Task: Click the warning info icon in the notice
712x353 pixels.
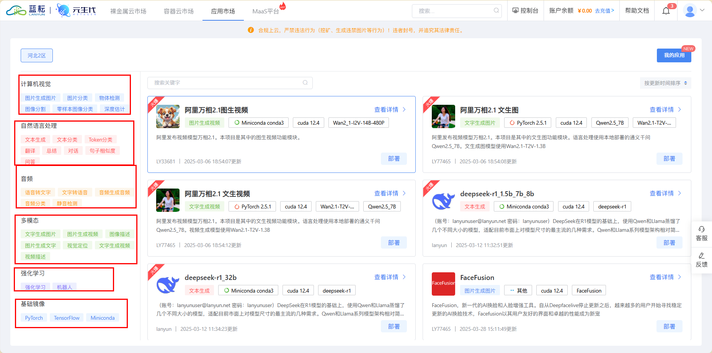Action: pos(251,30)
